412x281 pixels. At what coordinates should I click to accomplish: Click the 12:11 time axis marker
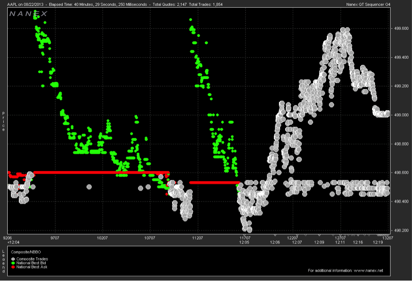(x=338, y=242)
